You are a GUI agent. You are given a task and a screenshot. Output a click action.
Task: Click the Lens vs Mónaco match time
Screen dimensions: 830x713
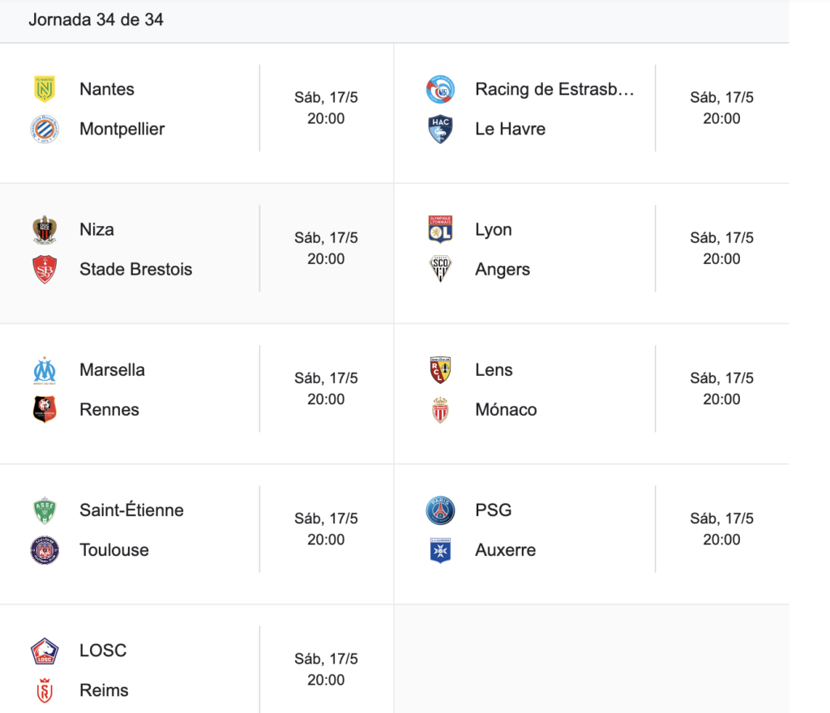721,399
